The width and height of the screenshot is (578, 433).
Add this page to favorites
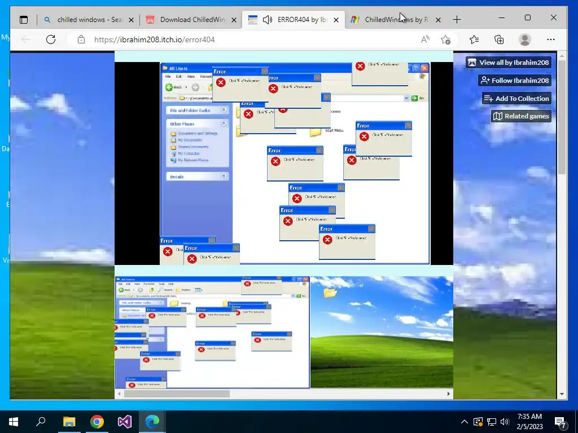point(446,39)
